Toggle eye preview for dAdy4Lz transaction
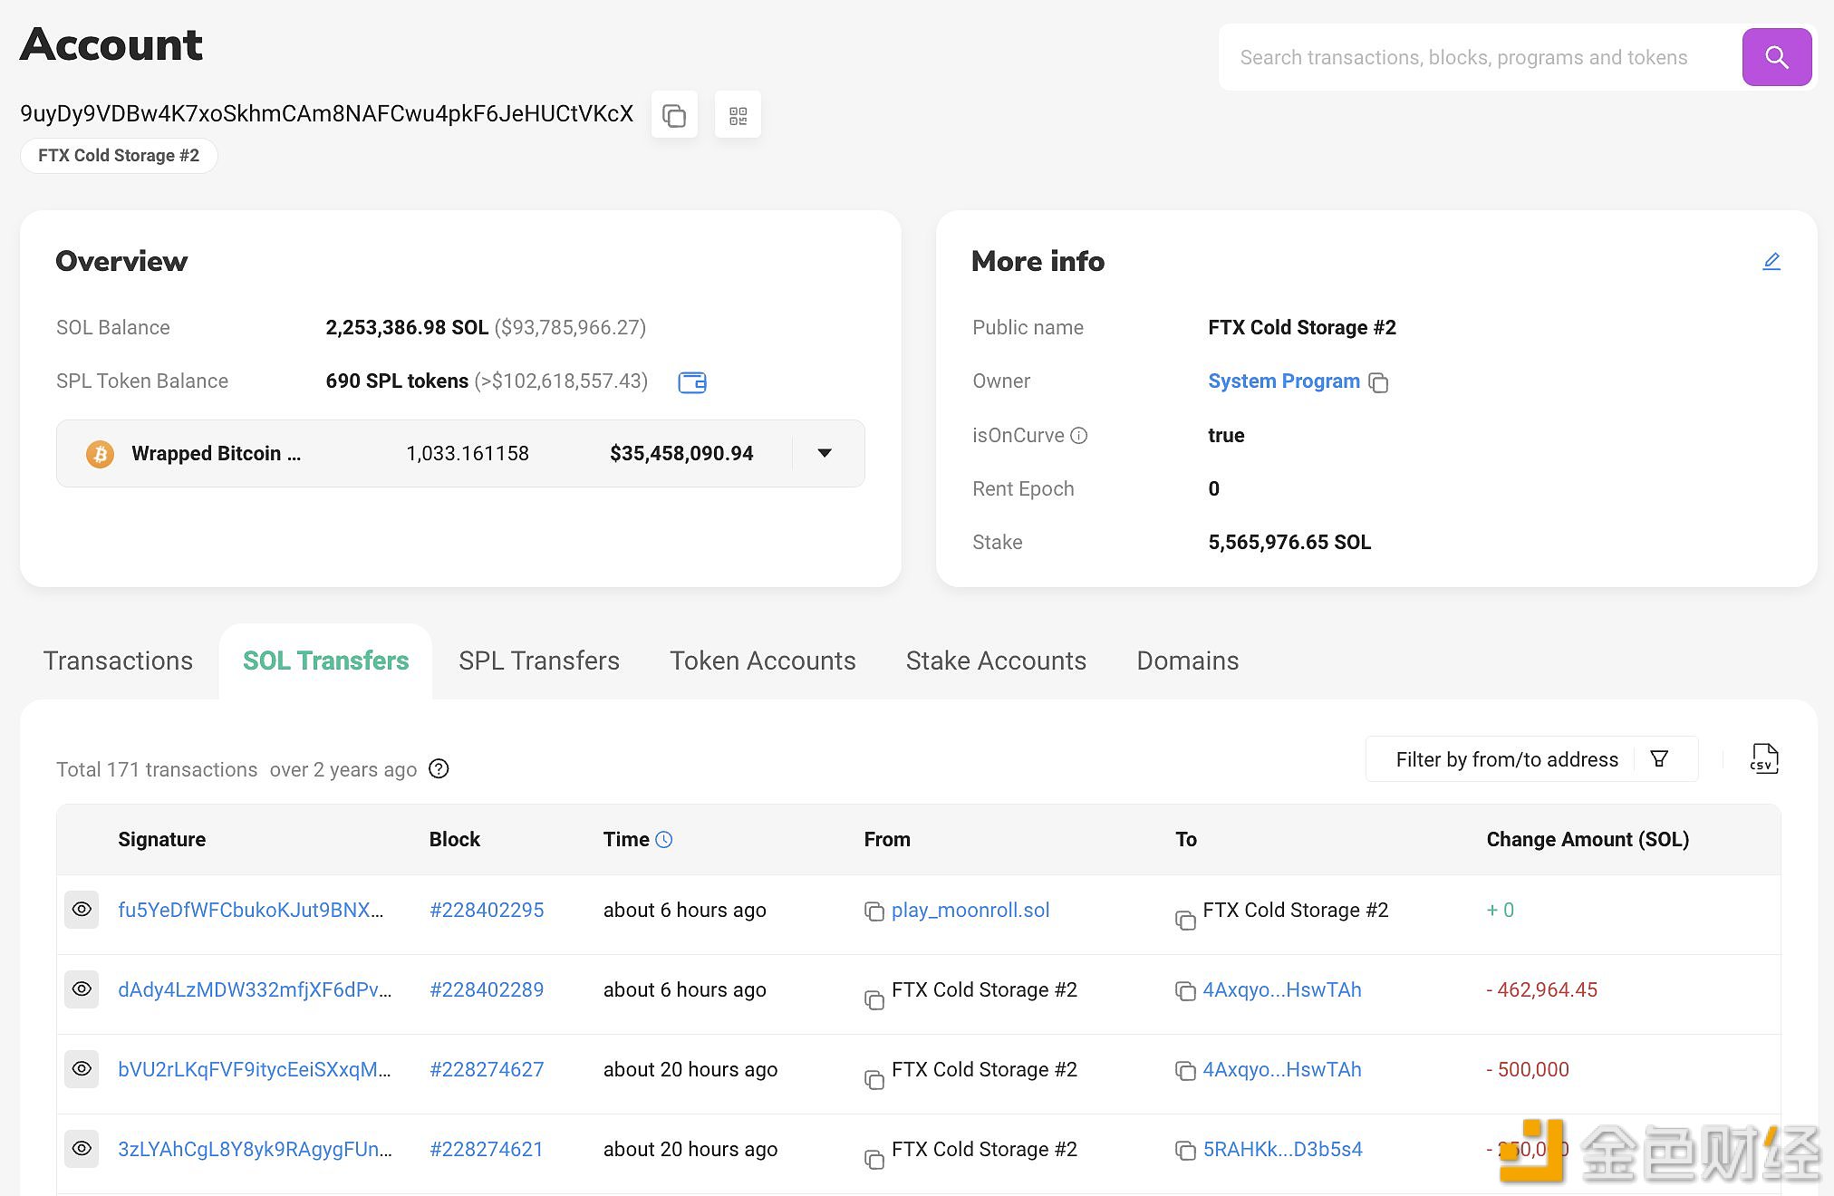This screenshot has height=1196, width=1834. click(x=82, y=989)
